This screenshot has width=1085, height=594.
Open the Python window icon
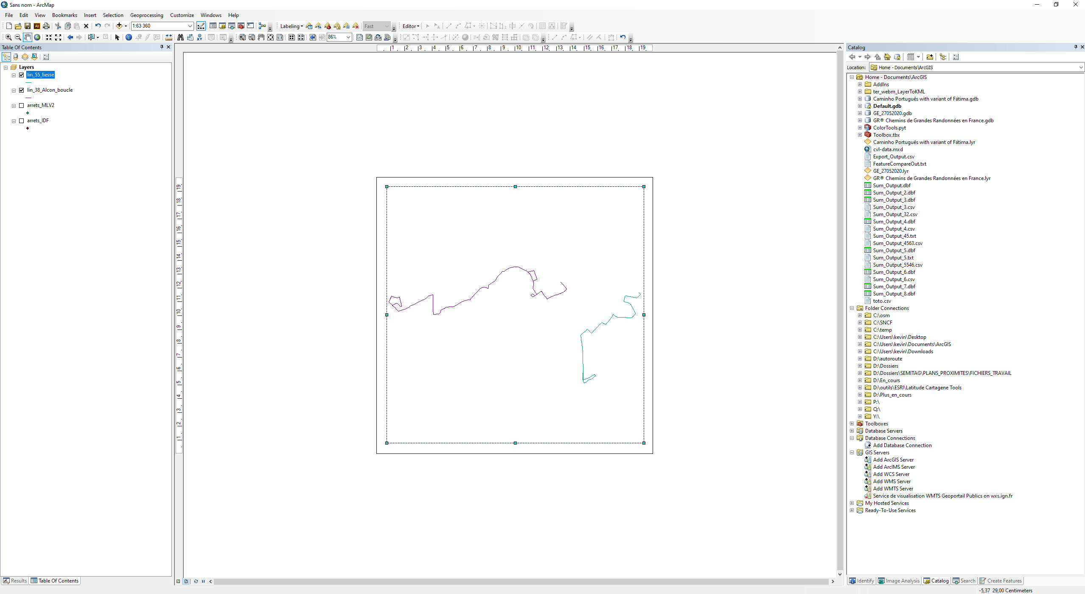click(x=250, y=26)
